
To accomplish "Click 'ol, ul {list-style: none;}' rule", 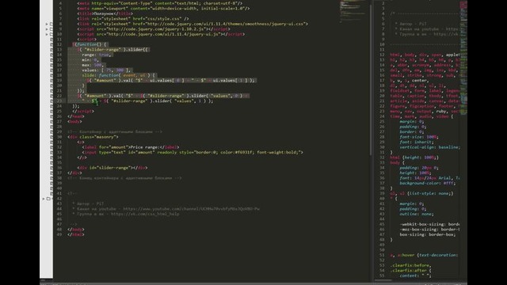I will [x=421, y=193].
